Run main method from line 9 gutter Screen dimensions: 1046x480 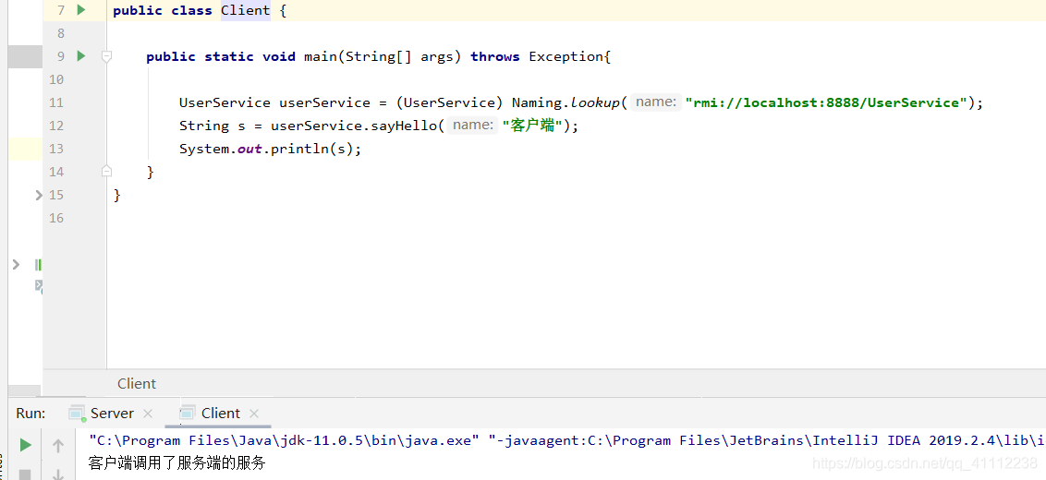click(81, 56)
